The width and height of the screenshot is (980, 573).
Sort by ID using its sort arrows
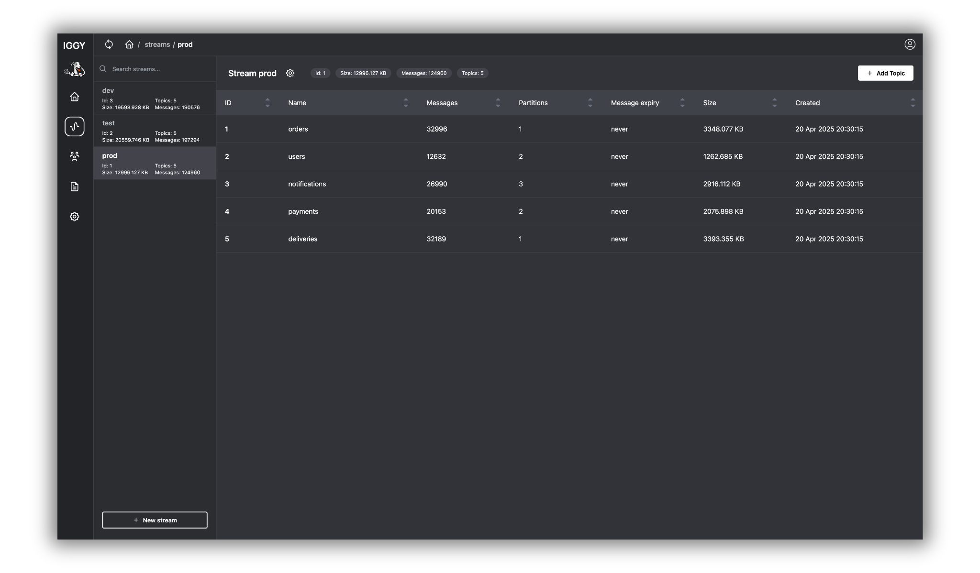click(x=267, y=103)
